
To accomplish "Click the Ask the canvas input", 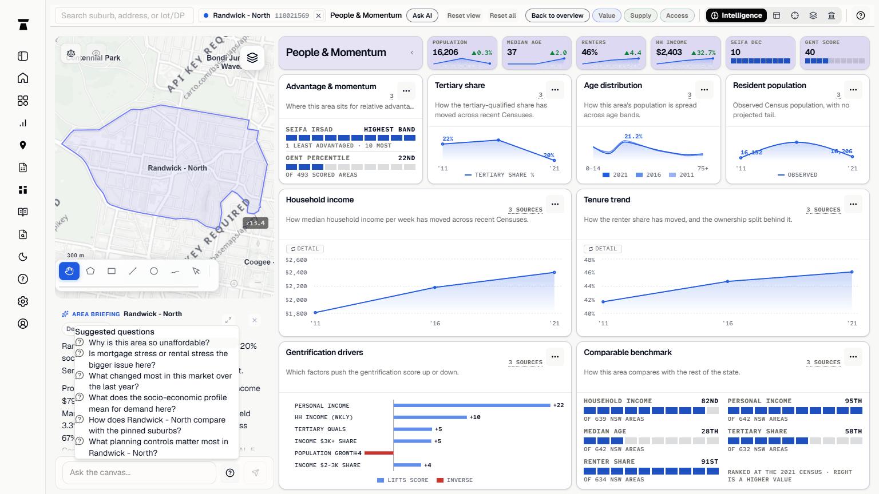I will 139,473.
